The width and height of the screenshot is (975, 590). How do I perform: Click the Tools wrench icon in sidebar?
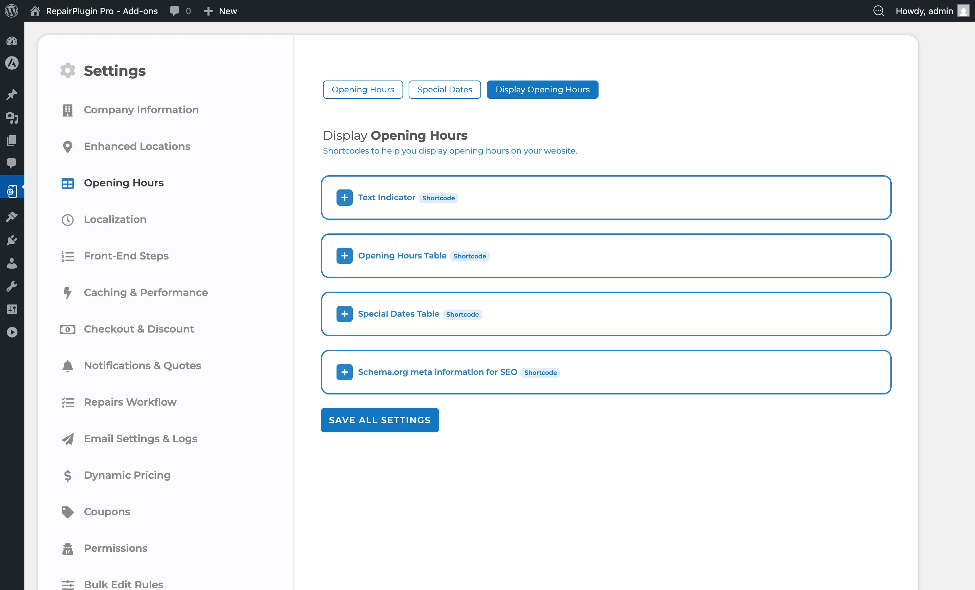pos(12,286)
